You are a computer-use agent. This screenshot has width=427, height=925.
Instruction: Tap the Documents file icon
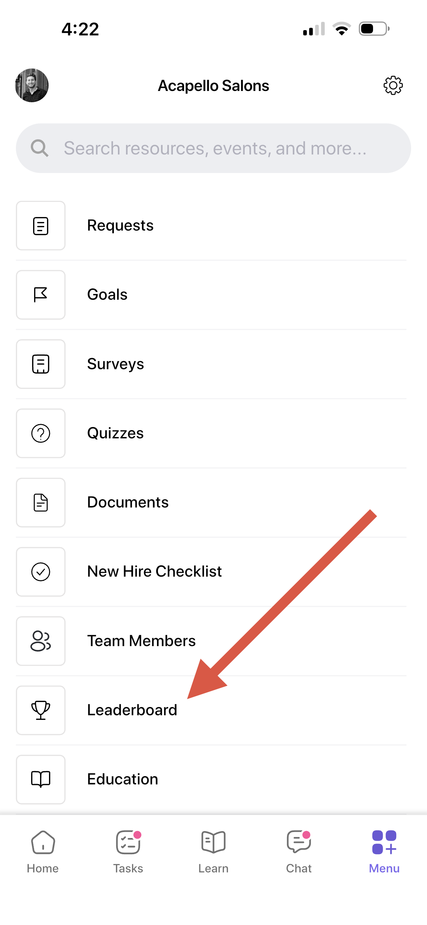41,503
